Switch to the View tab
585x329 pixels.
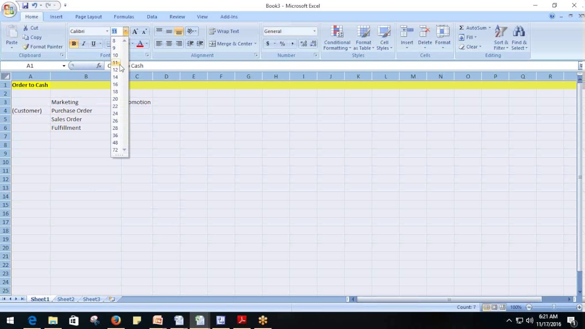[x=202, y=17]
